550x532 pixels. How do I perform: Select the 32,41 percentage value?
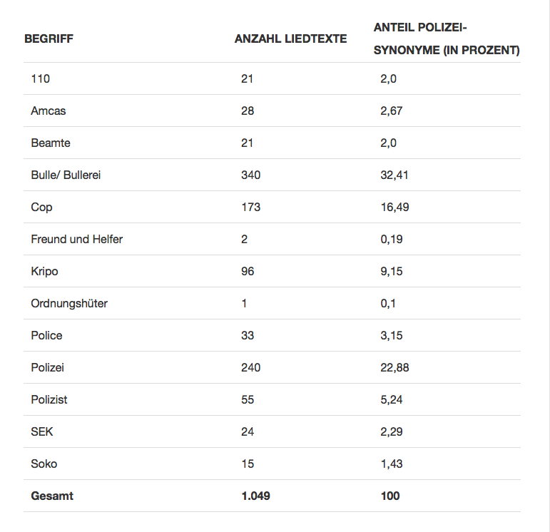[394, 175]
